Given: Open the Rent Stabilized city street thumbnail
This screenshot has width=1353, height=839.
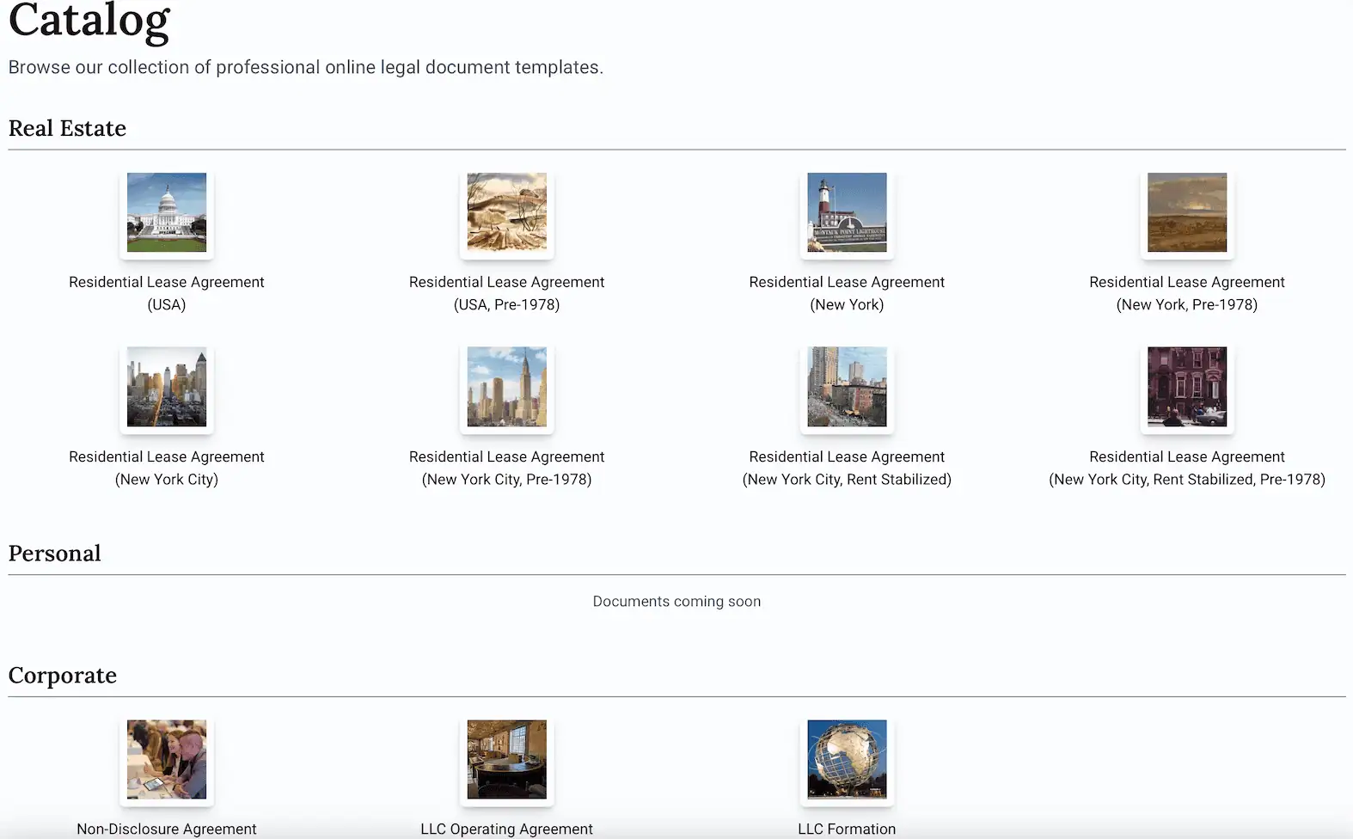Looking at the screenshot, I should [847, 387].
